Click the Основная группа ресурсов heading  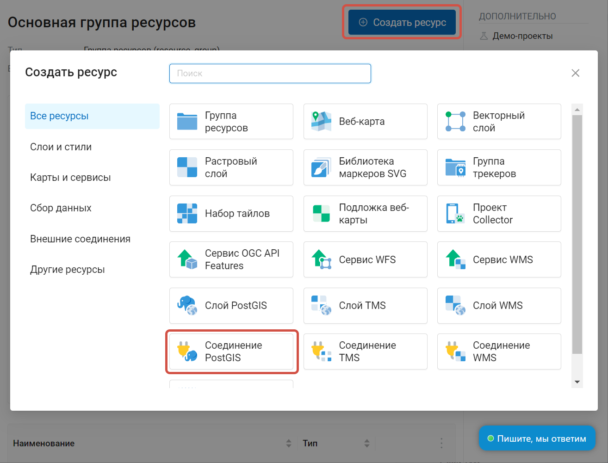tap(102, 22)
